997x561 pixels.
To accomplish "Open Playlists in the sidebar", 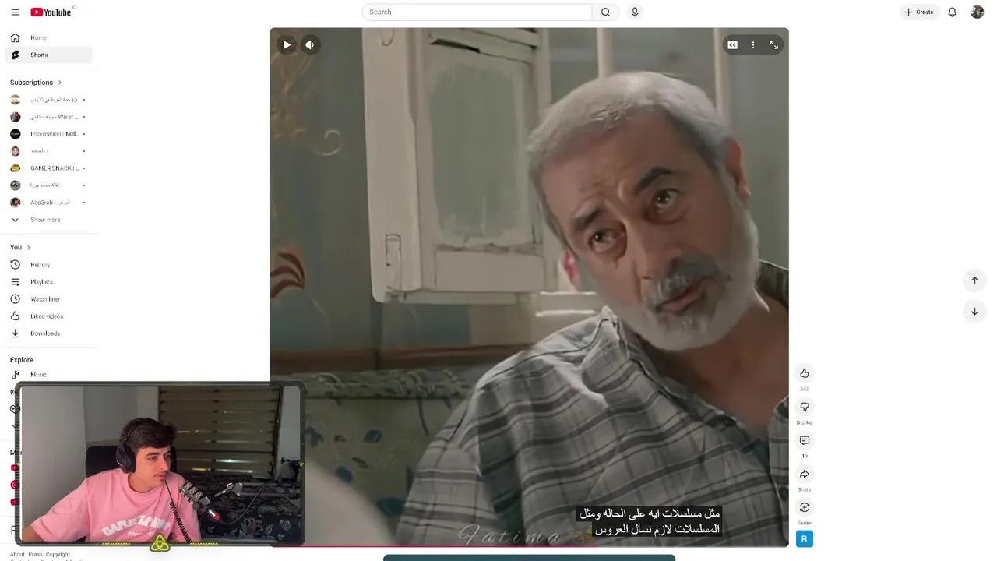I will click(48, 282).
